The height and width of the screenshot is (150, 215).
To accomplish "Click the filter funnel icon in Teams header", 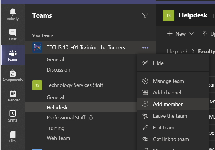I will pyautogui.click(x=145, y=15).
